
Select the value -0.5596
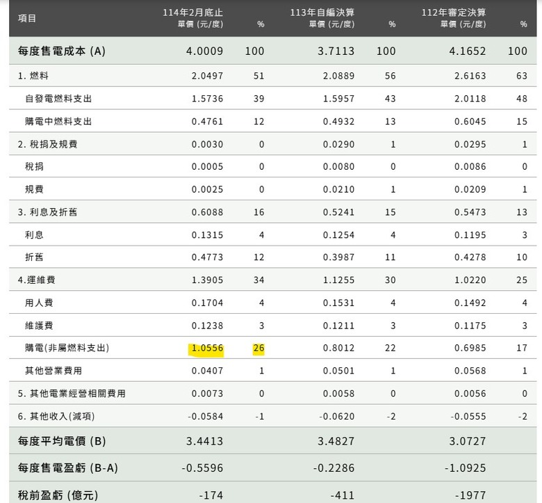point(203,468)
